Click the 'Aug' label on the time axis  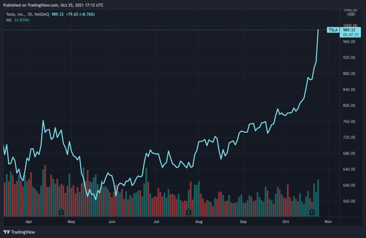199,222
